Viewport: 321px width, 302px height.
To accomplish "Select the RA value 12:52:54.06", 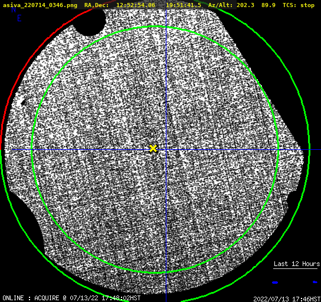I will coord(136,5).
